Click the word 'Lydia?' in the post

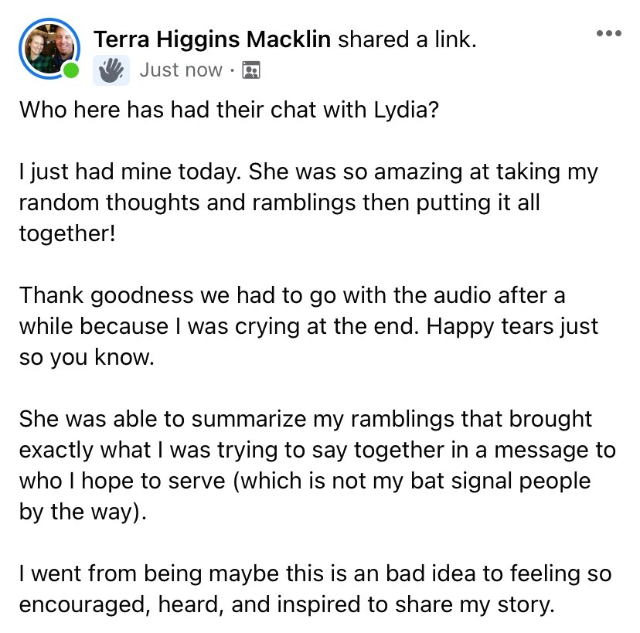[x=406, y=110]
